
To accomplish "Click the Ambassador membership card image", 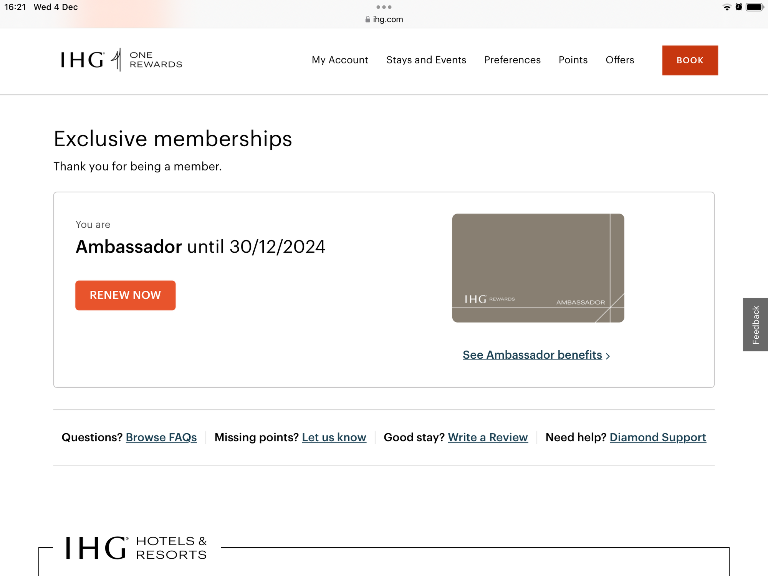I will 538,268.
